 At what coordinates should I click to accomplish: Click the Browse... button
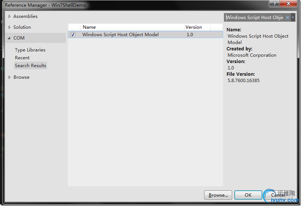(218, 195)
